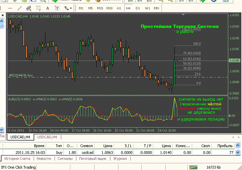The width and height of the screenshot is (242, 170).
Task: Click the left panel scroll down arrow
Action: [2, 129]
